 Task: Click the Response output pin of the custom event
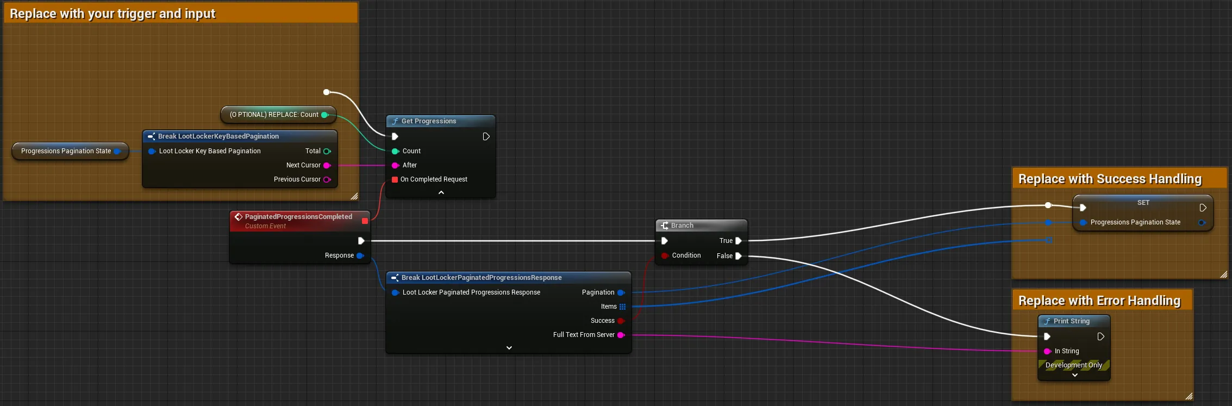coord(360,255)
